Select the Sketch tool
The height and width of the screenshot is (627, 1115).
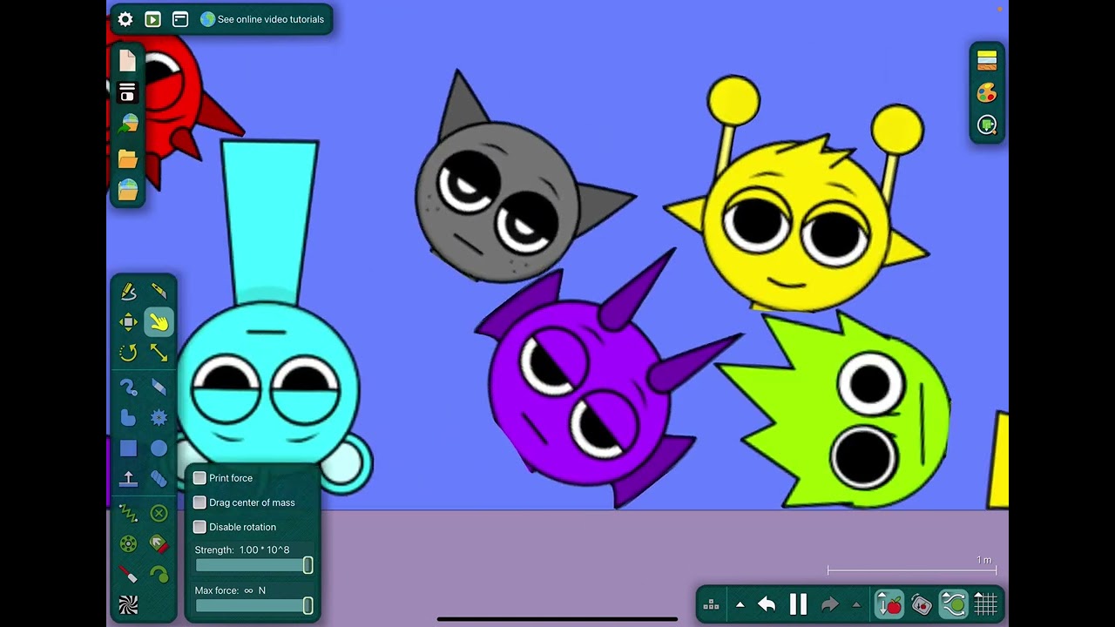[x=128, y=291]
